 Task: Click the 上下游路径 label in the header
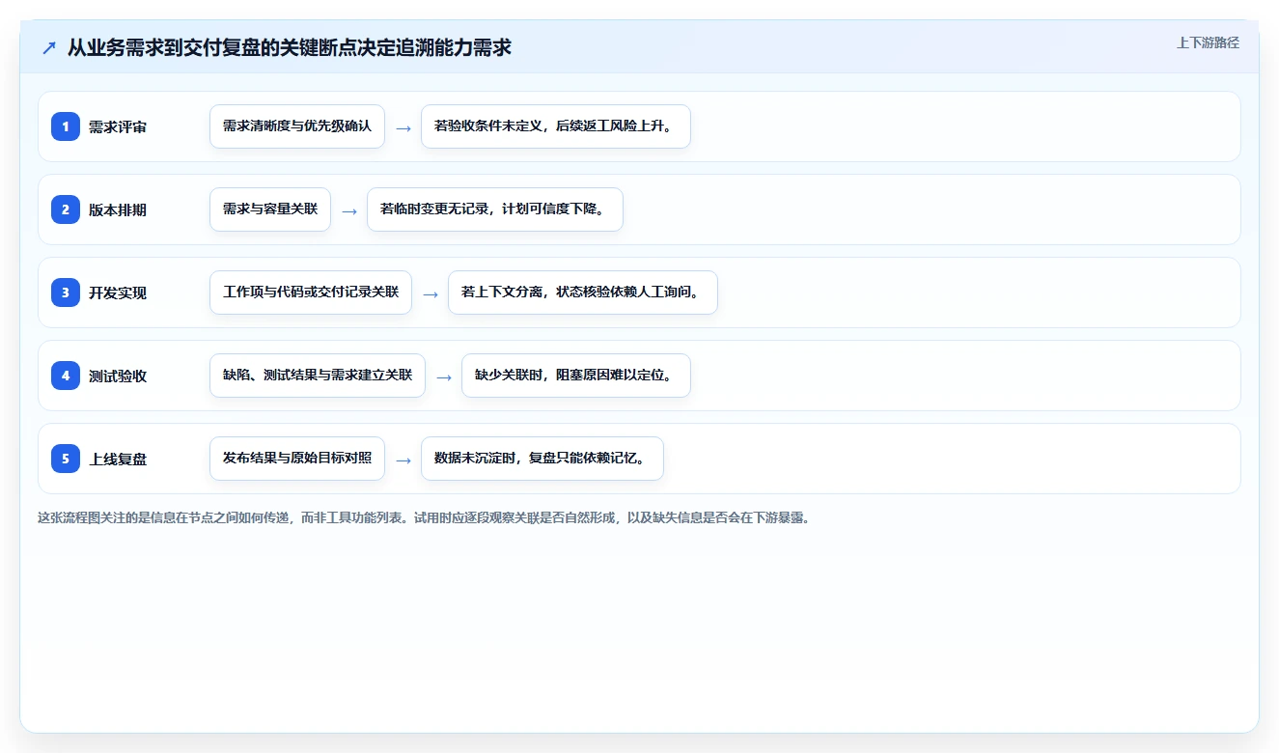(x=1208, y=42)
